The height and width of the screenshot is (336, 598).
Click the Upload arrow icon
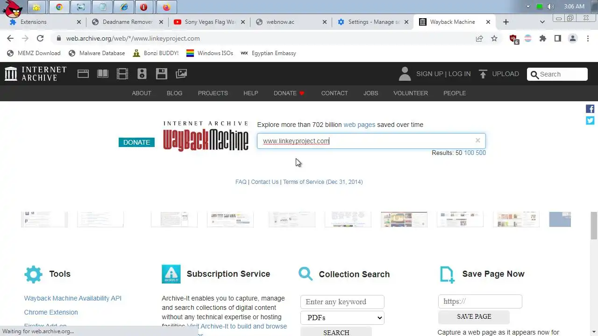(x=483, y=74)
